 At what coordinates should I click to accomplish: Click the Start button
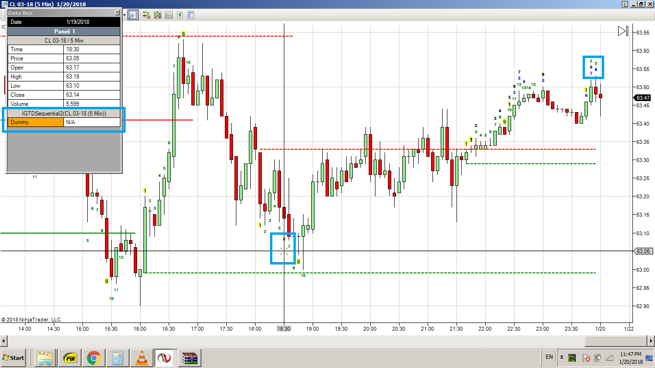click(13, 357)
